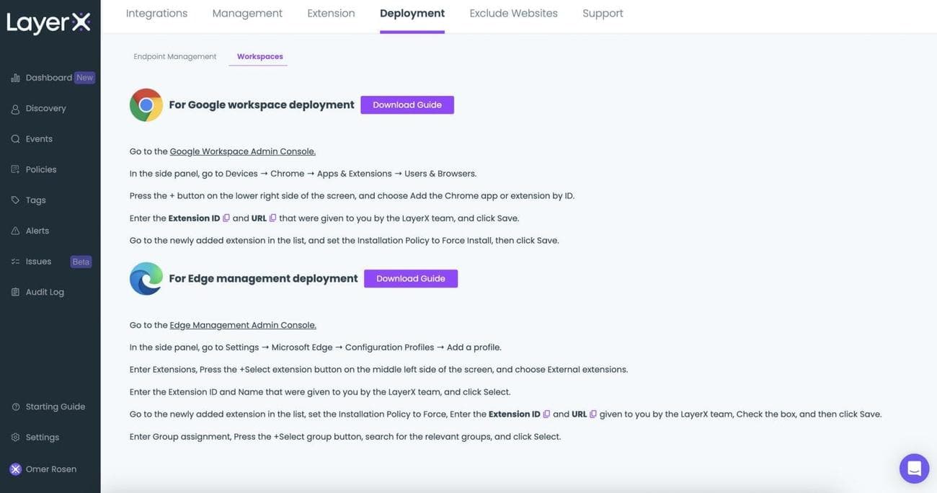Open the Google Workspace Admin Console link
The image size is (937, 493).
click(x=242, y=151)
